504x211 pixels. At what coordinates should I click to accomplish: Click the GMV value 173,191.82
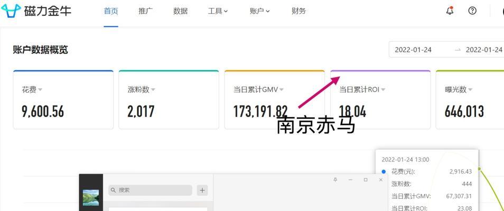(260, 111)
